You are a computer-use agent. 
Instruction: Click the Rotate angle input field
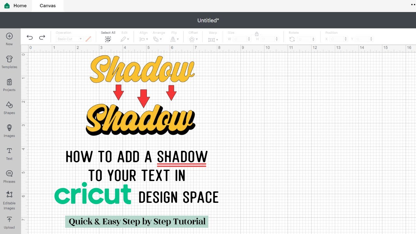click(x=305, y=39)
